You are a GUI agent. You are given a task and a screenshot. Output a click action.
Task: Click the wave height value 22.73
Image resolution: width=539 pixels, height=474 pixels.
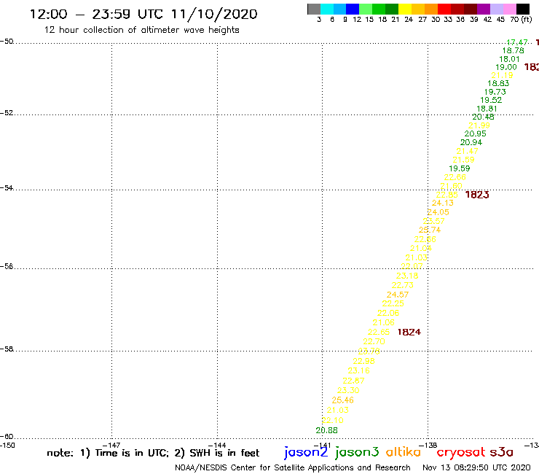(x=403, y=285)
